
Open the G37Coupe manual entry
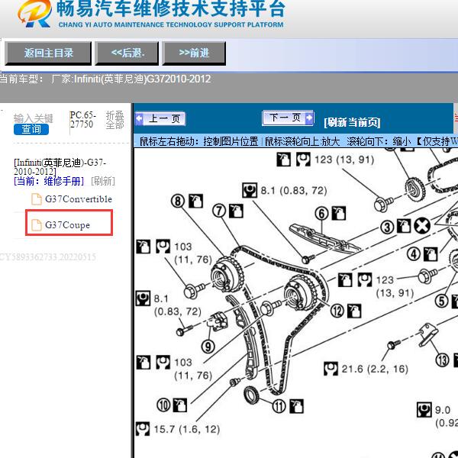(67, 225)
